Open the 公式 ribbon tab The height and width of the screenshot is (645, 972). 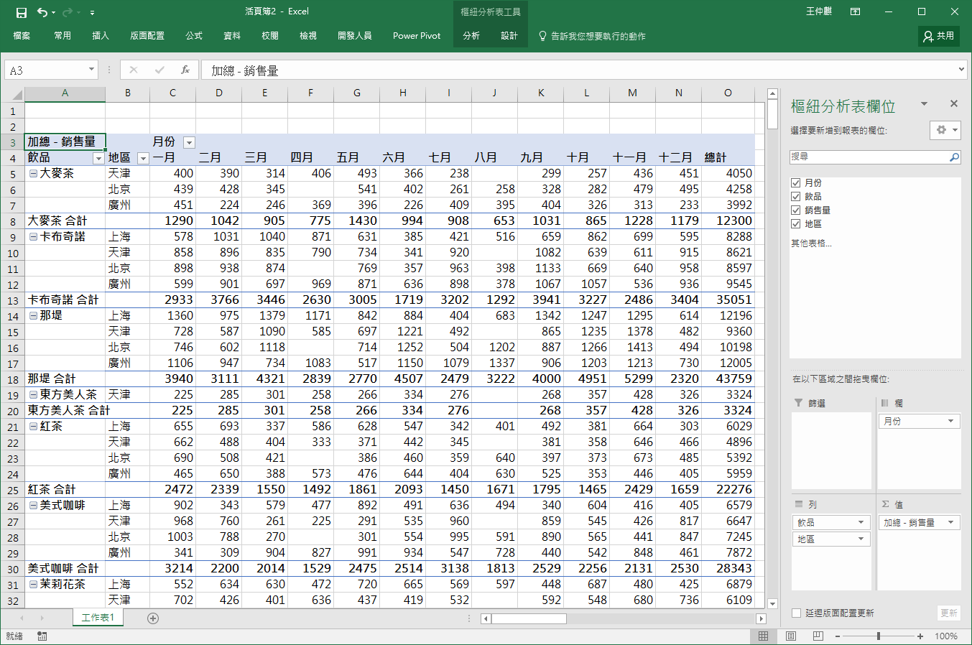(x=194, y=36)
